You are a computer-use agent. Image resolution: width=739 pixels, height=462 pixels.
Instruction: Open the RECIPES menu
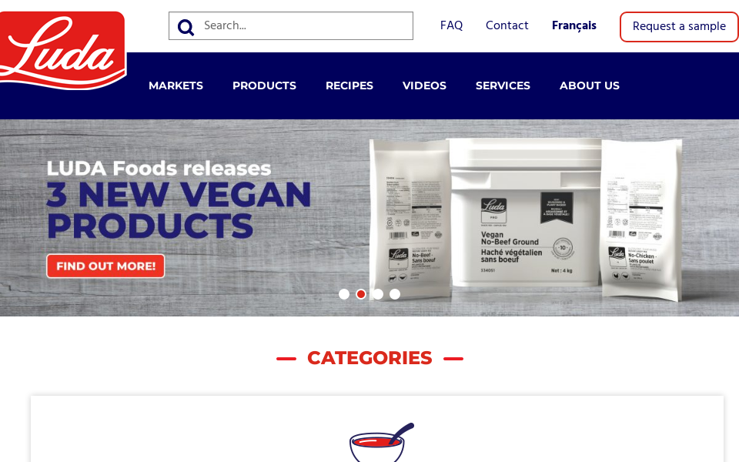349,85
